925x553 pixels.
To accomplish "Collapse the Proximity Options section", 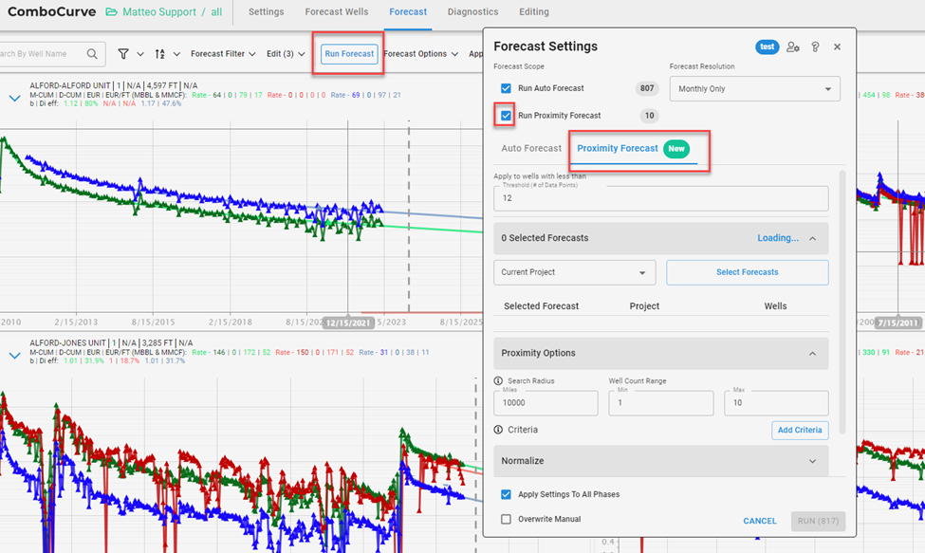I will [x=812, y=353].
